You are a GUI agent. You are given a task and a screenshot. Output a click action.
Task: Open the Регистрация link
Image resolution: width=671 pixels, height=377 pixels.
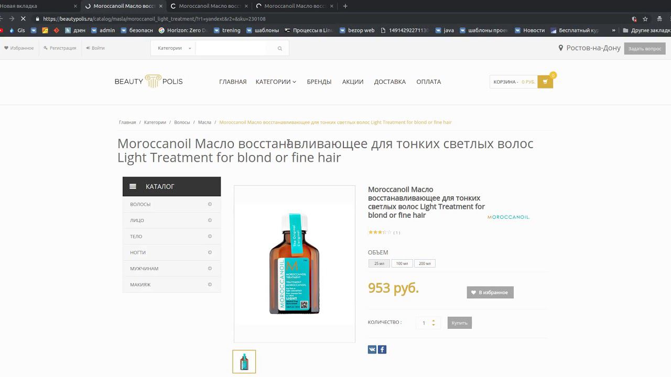point(60,48)
